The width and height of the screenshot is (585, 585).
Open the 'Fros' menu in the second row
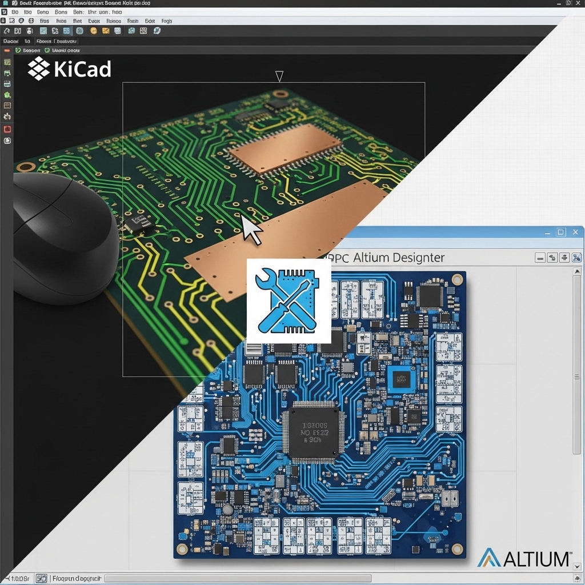click(45, 21)
